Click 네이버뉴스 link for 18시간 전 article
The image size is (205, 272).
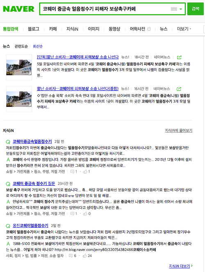coord(162,57)
